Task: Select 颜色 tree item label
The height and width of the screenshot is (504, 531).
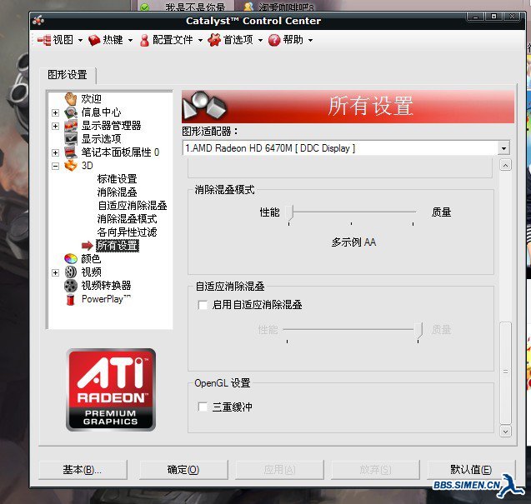Action: coord(91,258)
